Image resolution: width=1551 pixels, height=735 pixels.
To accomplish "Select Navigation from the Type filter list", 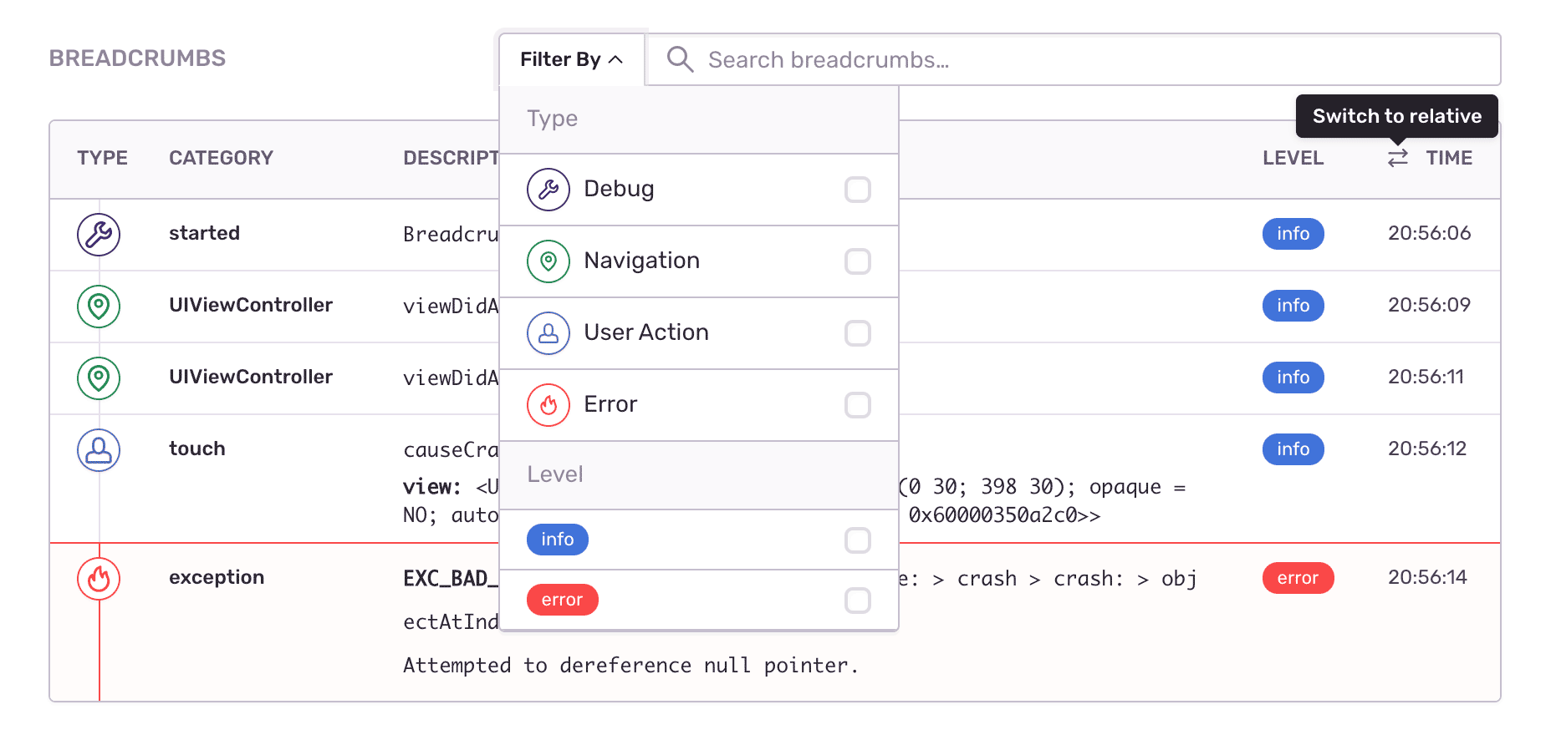I will click(641, 261).
